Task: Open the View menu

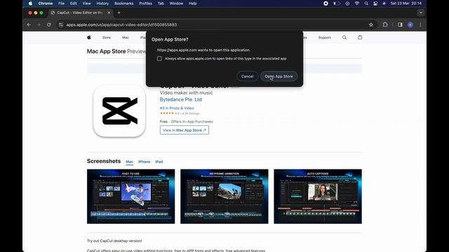Action: click(86, 3)
